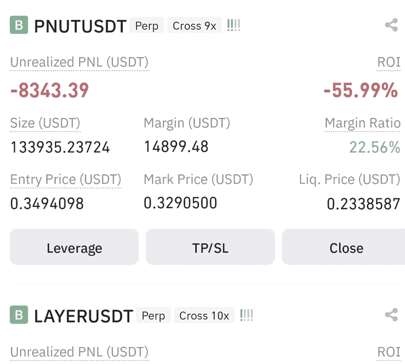Tap the green B icon beside LAYERUSDT
Image resolution: width=405 pixels, height=364 pixels.
click(19, 315)
